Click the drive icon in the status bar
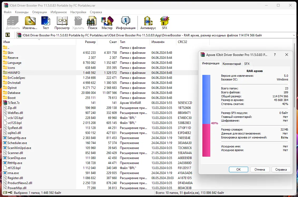 (5, 193)
